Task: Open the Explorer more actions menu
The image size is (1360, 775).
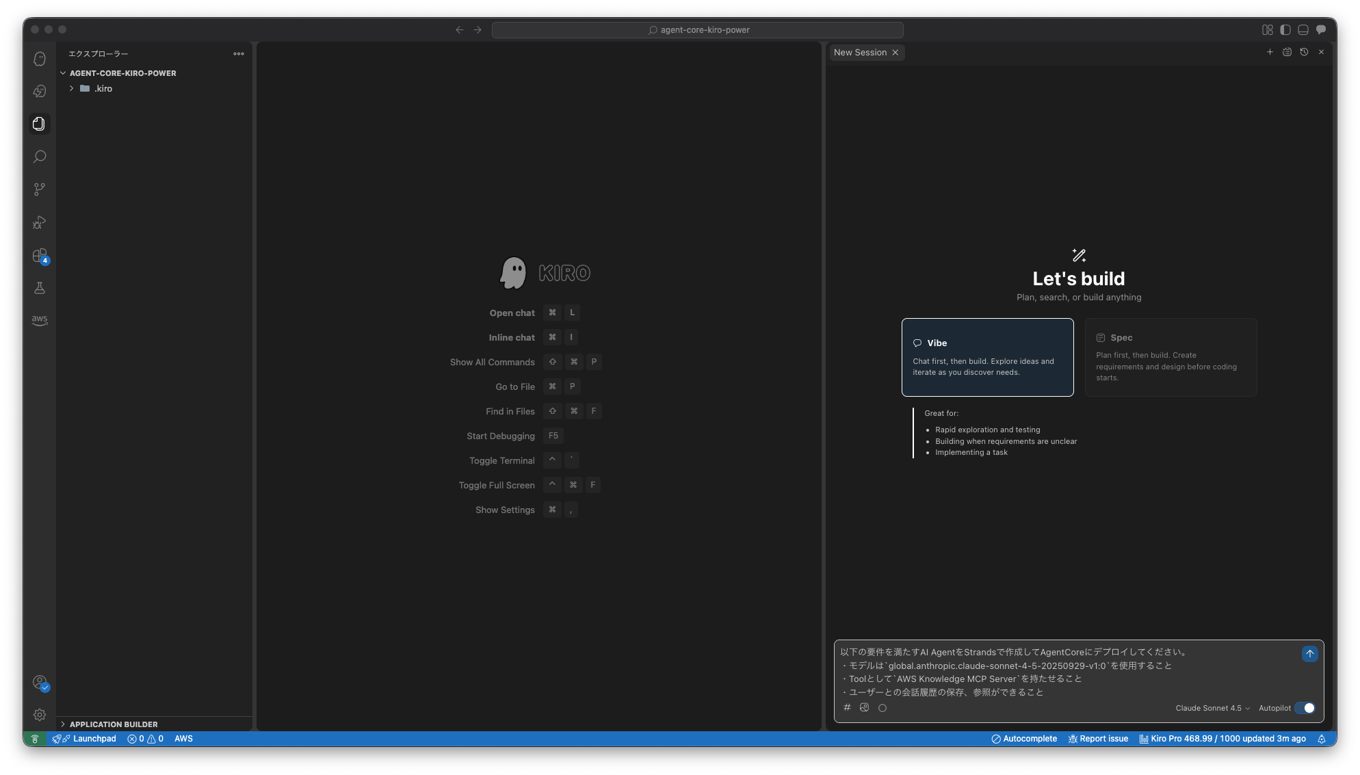Action: (x=239, y=54)
